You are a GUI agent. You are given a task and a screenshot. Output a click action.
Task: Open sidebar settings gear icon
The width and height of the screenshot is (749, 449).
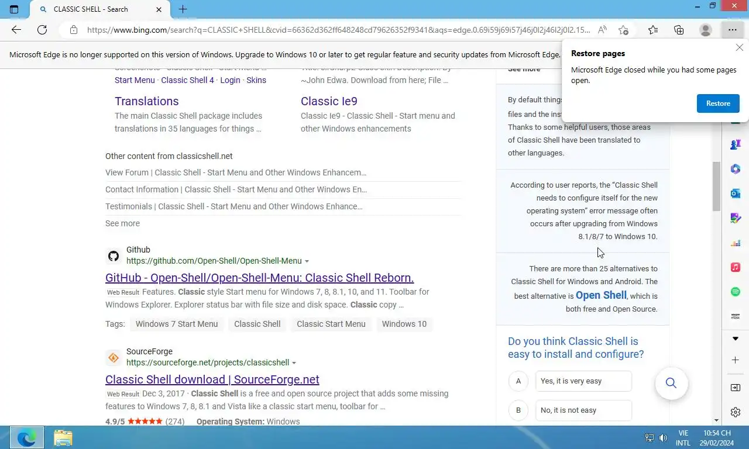click(x=736, y=412)
